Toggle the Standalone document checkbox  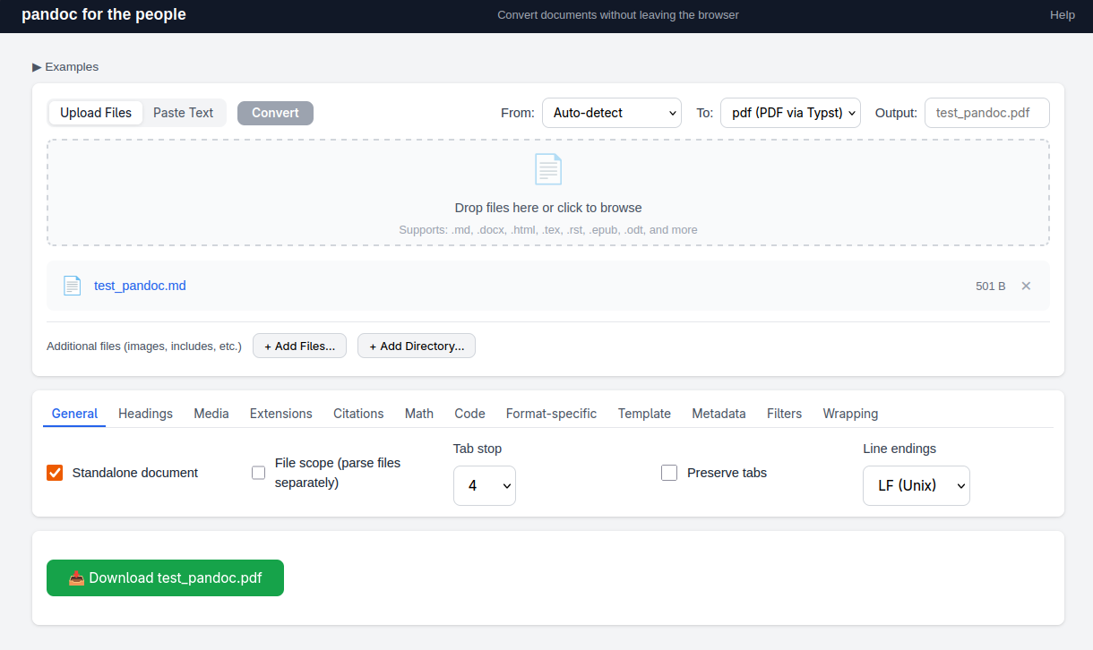coord(55,473)
